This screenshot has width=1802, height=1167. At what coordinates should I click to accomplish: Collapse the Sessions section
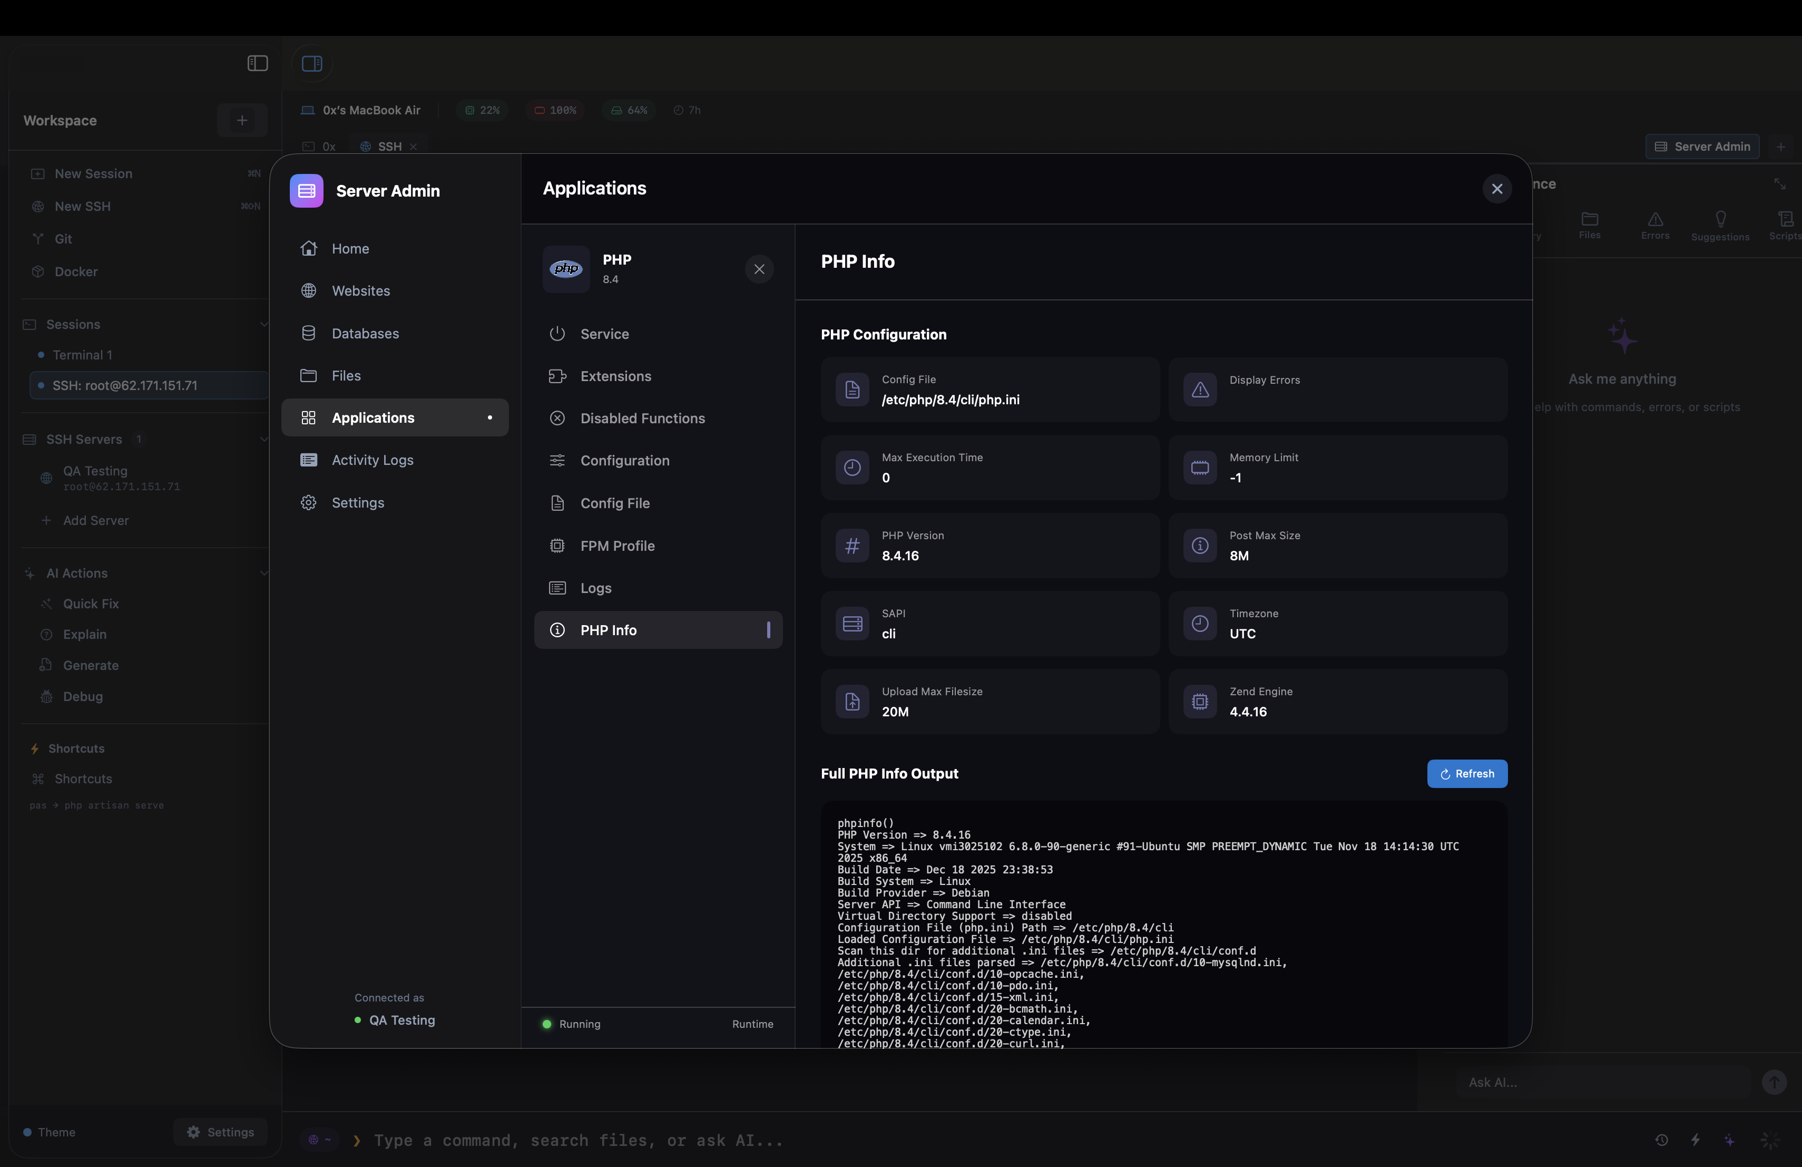pos(263,323)
